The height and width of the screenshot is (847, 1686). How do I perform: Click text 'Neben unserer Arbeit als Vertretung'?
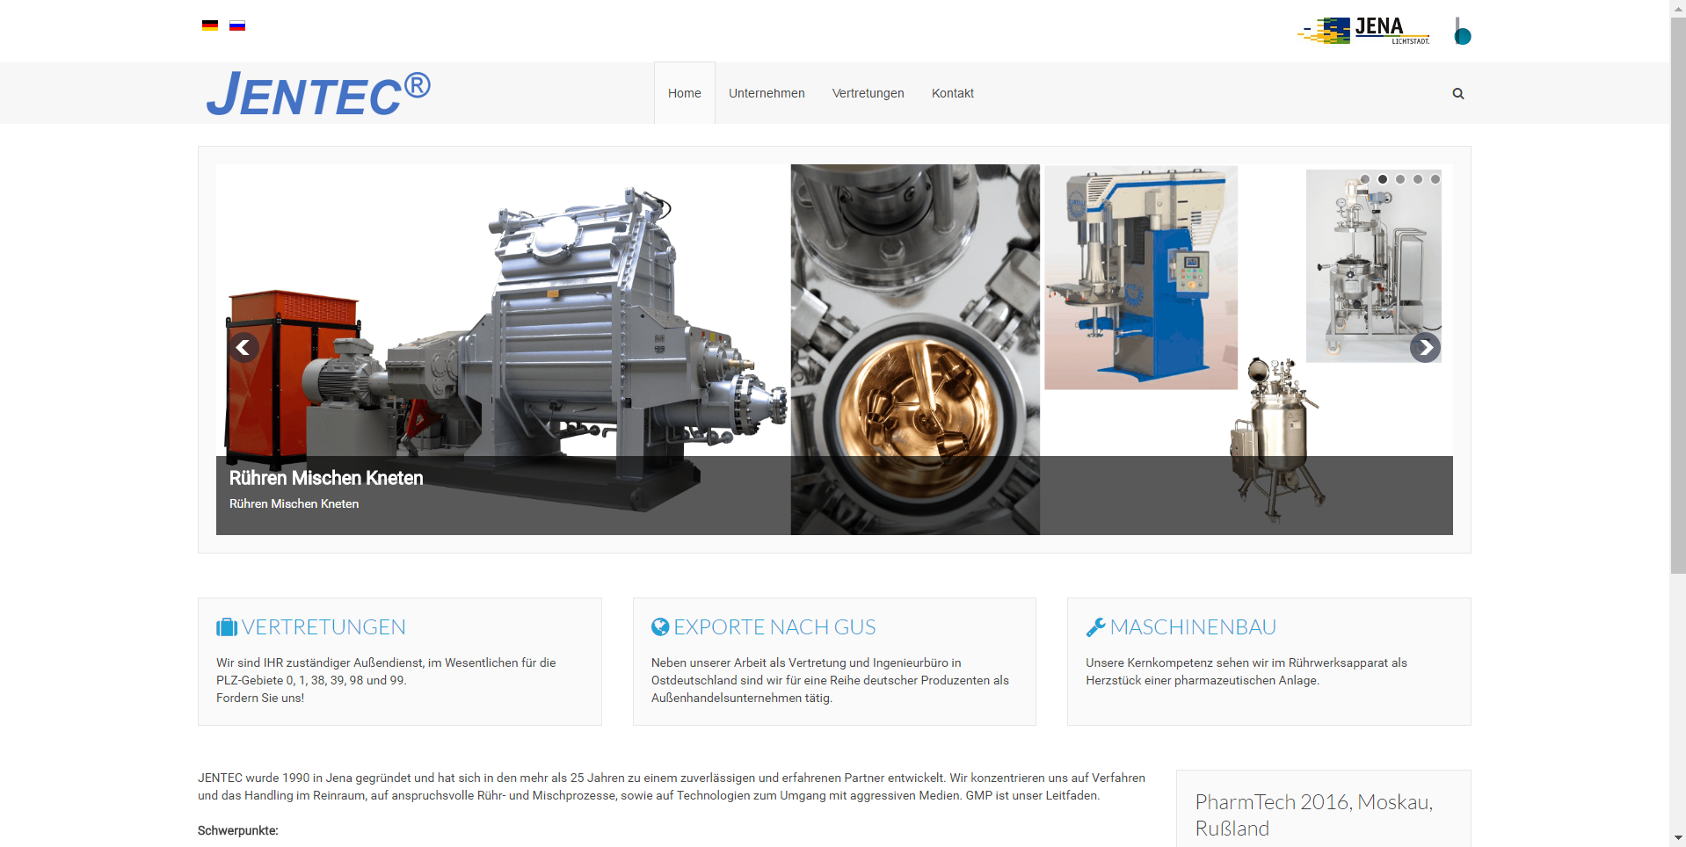coord(830,680)
